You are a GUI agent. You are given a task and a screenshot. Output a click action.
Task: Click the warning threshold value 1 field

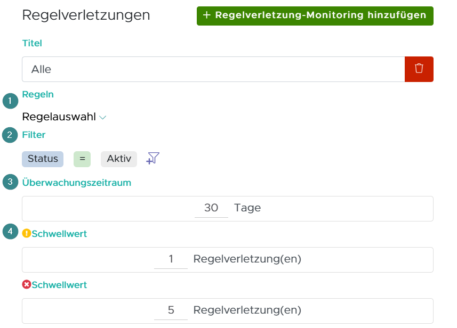point(171,259)
